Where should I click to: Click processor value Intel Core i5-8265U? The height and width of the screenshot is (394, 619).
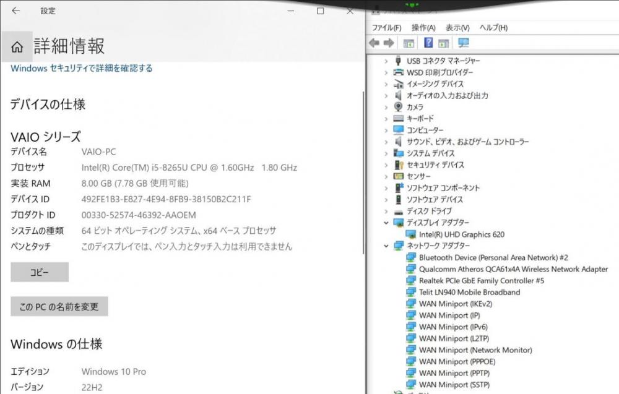point(189,168)
